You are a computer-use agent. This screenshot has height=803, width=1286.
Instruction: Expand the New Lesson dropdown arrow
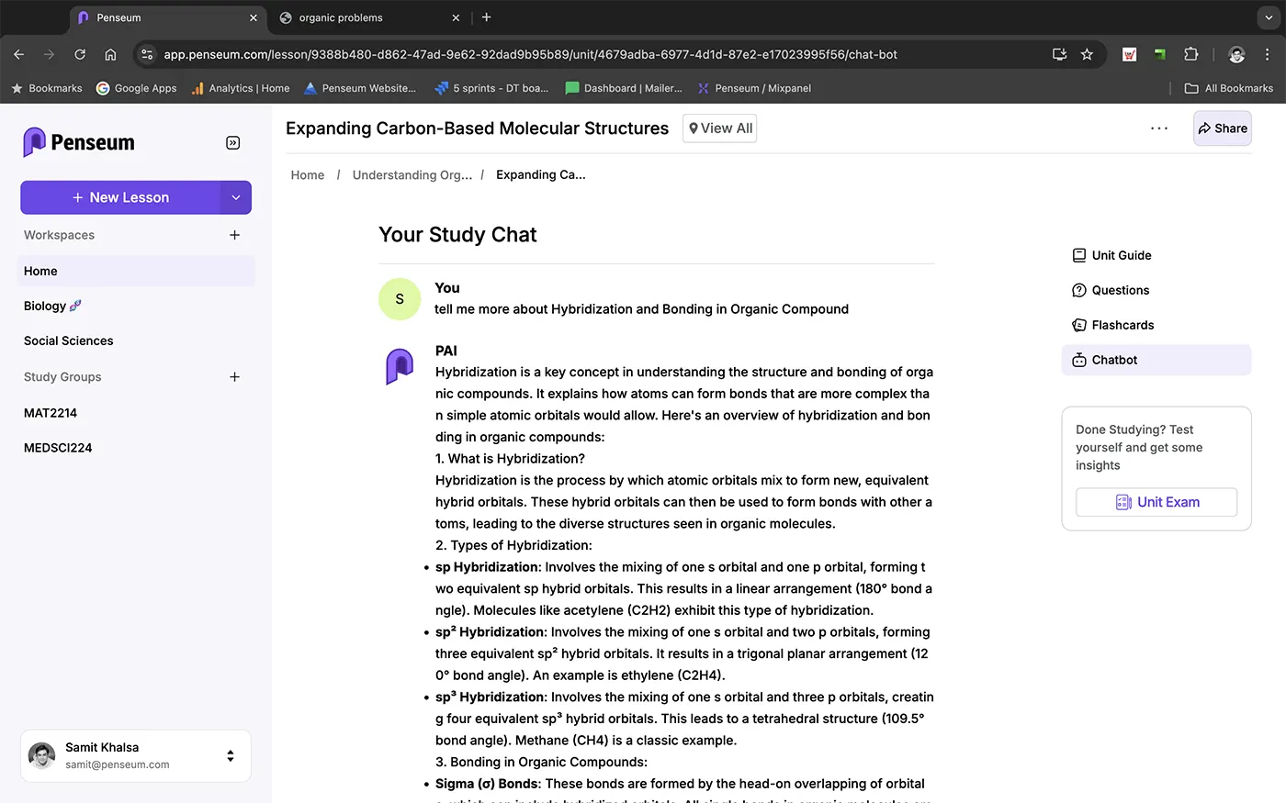tap(236, 197)
